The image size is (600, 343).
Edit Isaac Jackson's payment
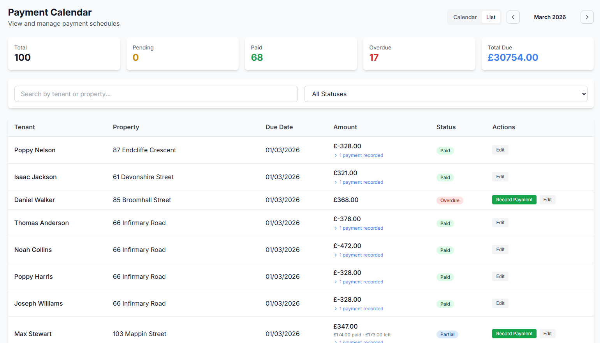[500, 177]
